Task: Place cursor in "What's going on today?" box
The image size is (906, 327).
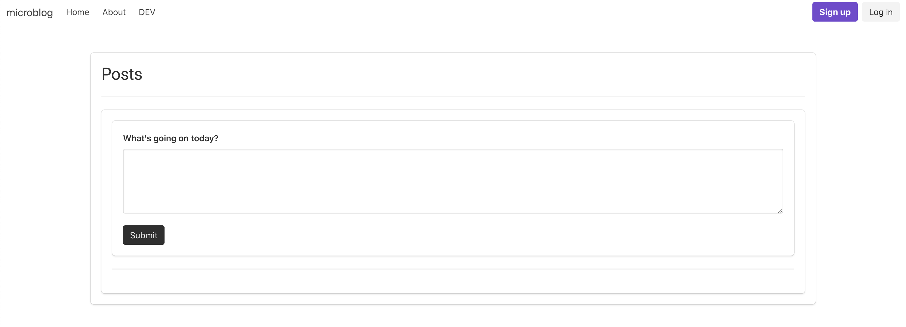Action: (x=453, y=181)
